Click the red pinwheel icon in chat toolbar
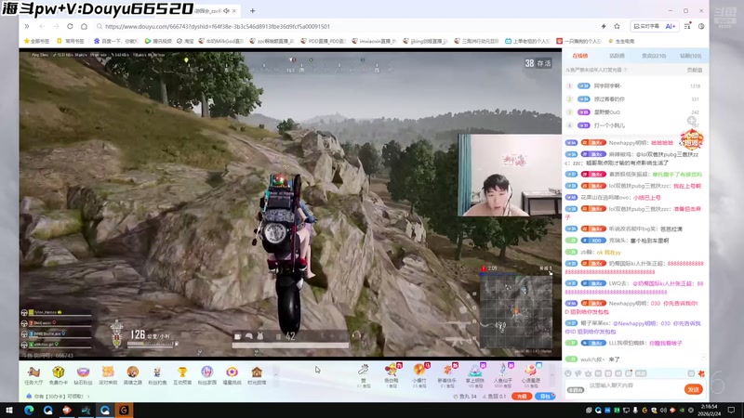This screenshot has width=744, height=418. click(701, 373)
